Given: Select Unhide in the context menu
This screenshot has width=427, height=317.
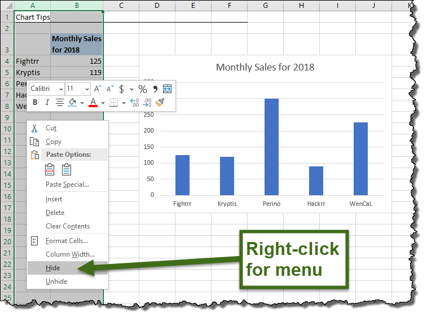Looking at the screenshot, I should (56, 281).
